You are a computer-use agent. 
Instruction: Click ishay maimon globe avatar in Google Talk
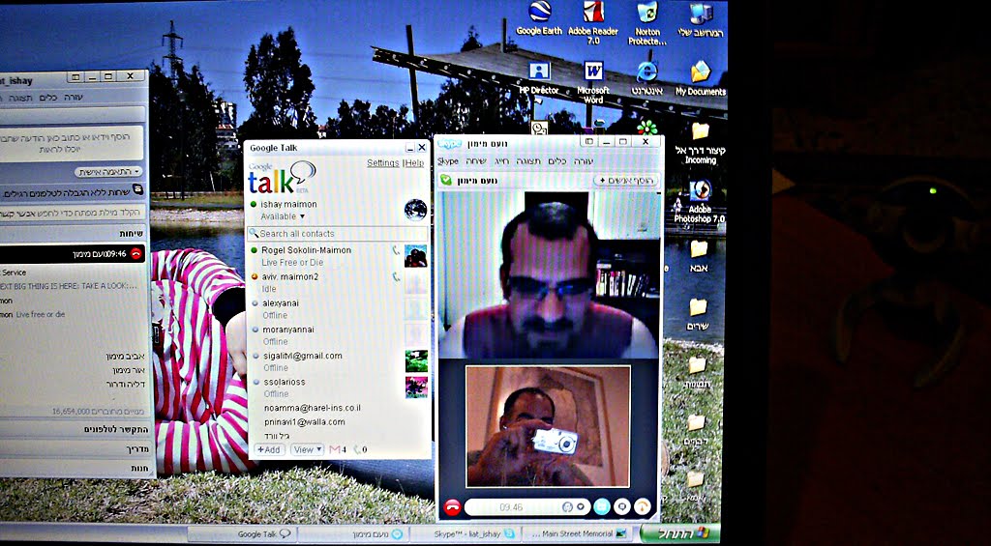(x=415, y=210)
